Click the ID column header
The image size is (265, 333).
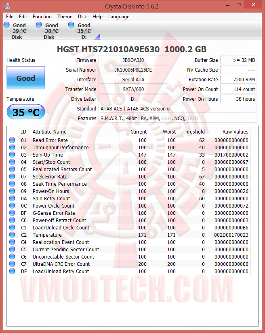click(23, 132)
